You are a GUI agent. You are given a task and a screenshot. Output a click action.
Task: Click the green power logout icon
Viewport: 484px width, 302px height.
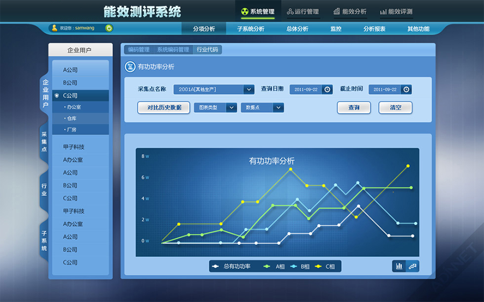(x=109, y=28)
